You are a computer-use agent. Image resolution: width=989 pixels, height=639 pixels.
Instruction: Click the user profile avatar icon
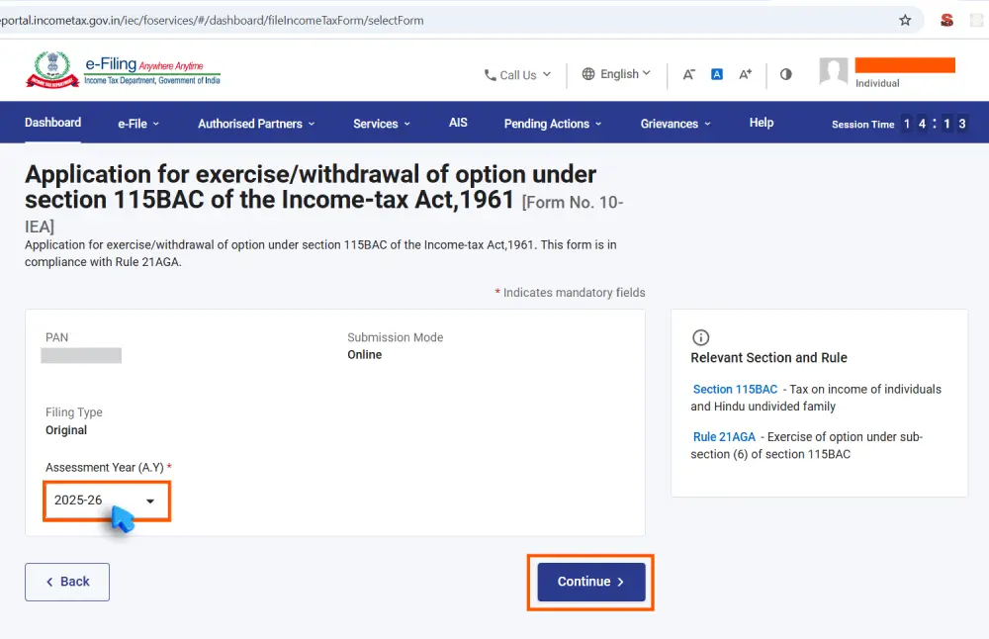[x=834, y=72]
